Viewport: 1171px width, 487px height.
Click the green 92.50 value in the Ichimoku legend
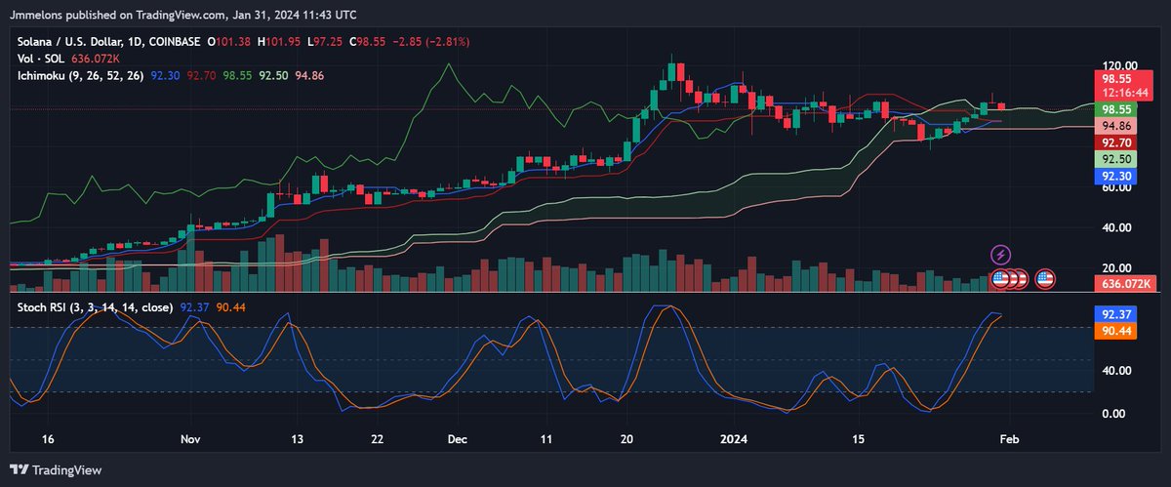click(274, 75)
